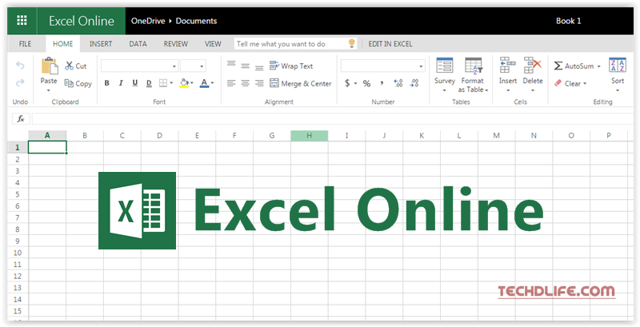The width and height of the screenshot is (640, 327).
Task: Apply comma style format
Action: point(382,83)
